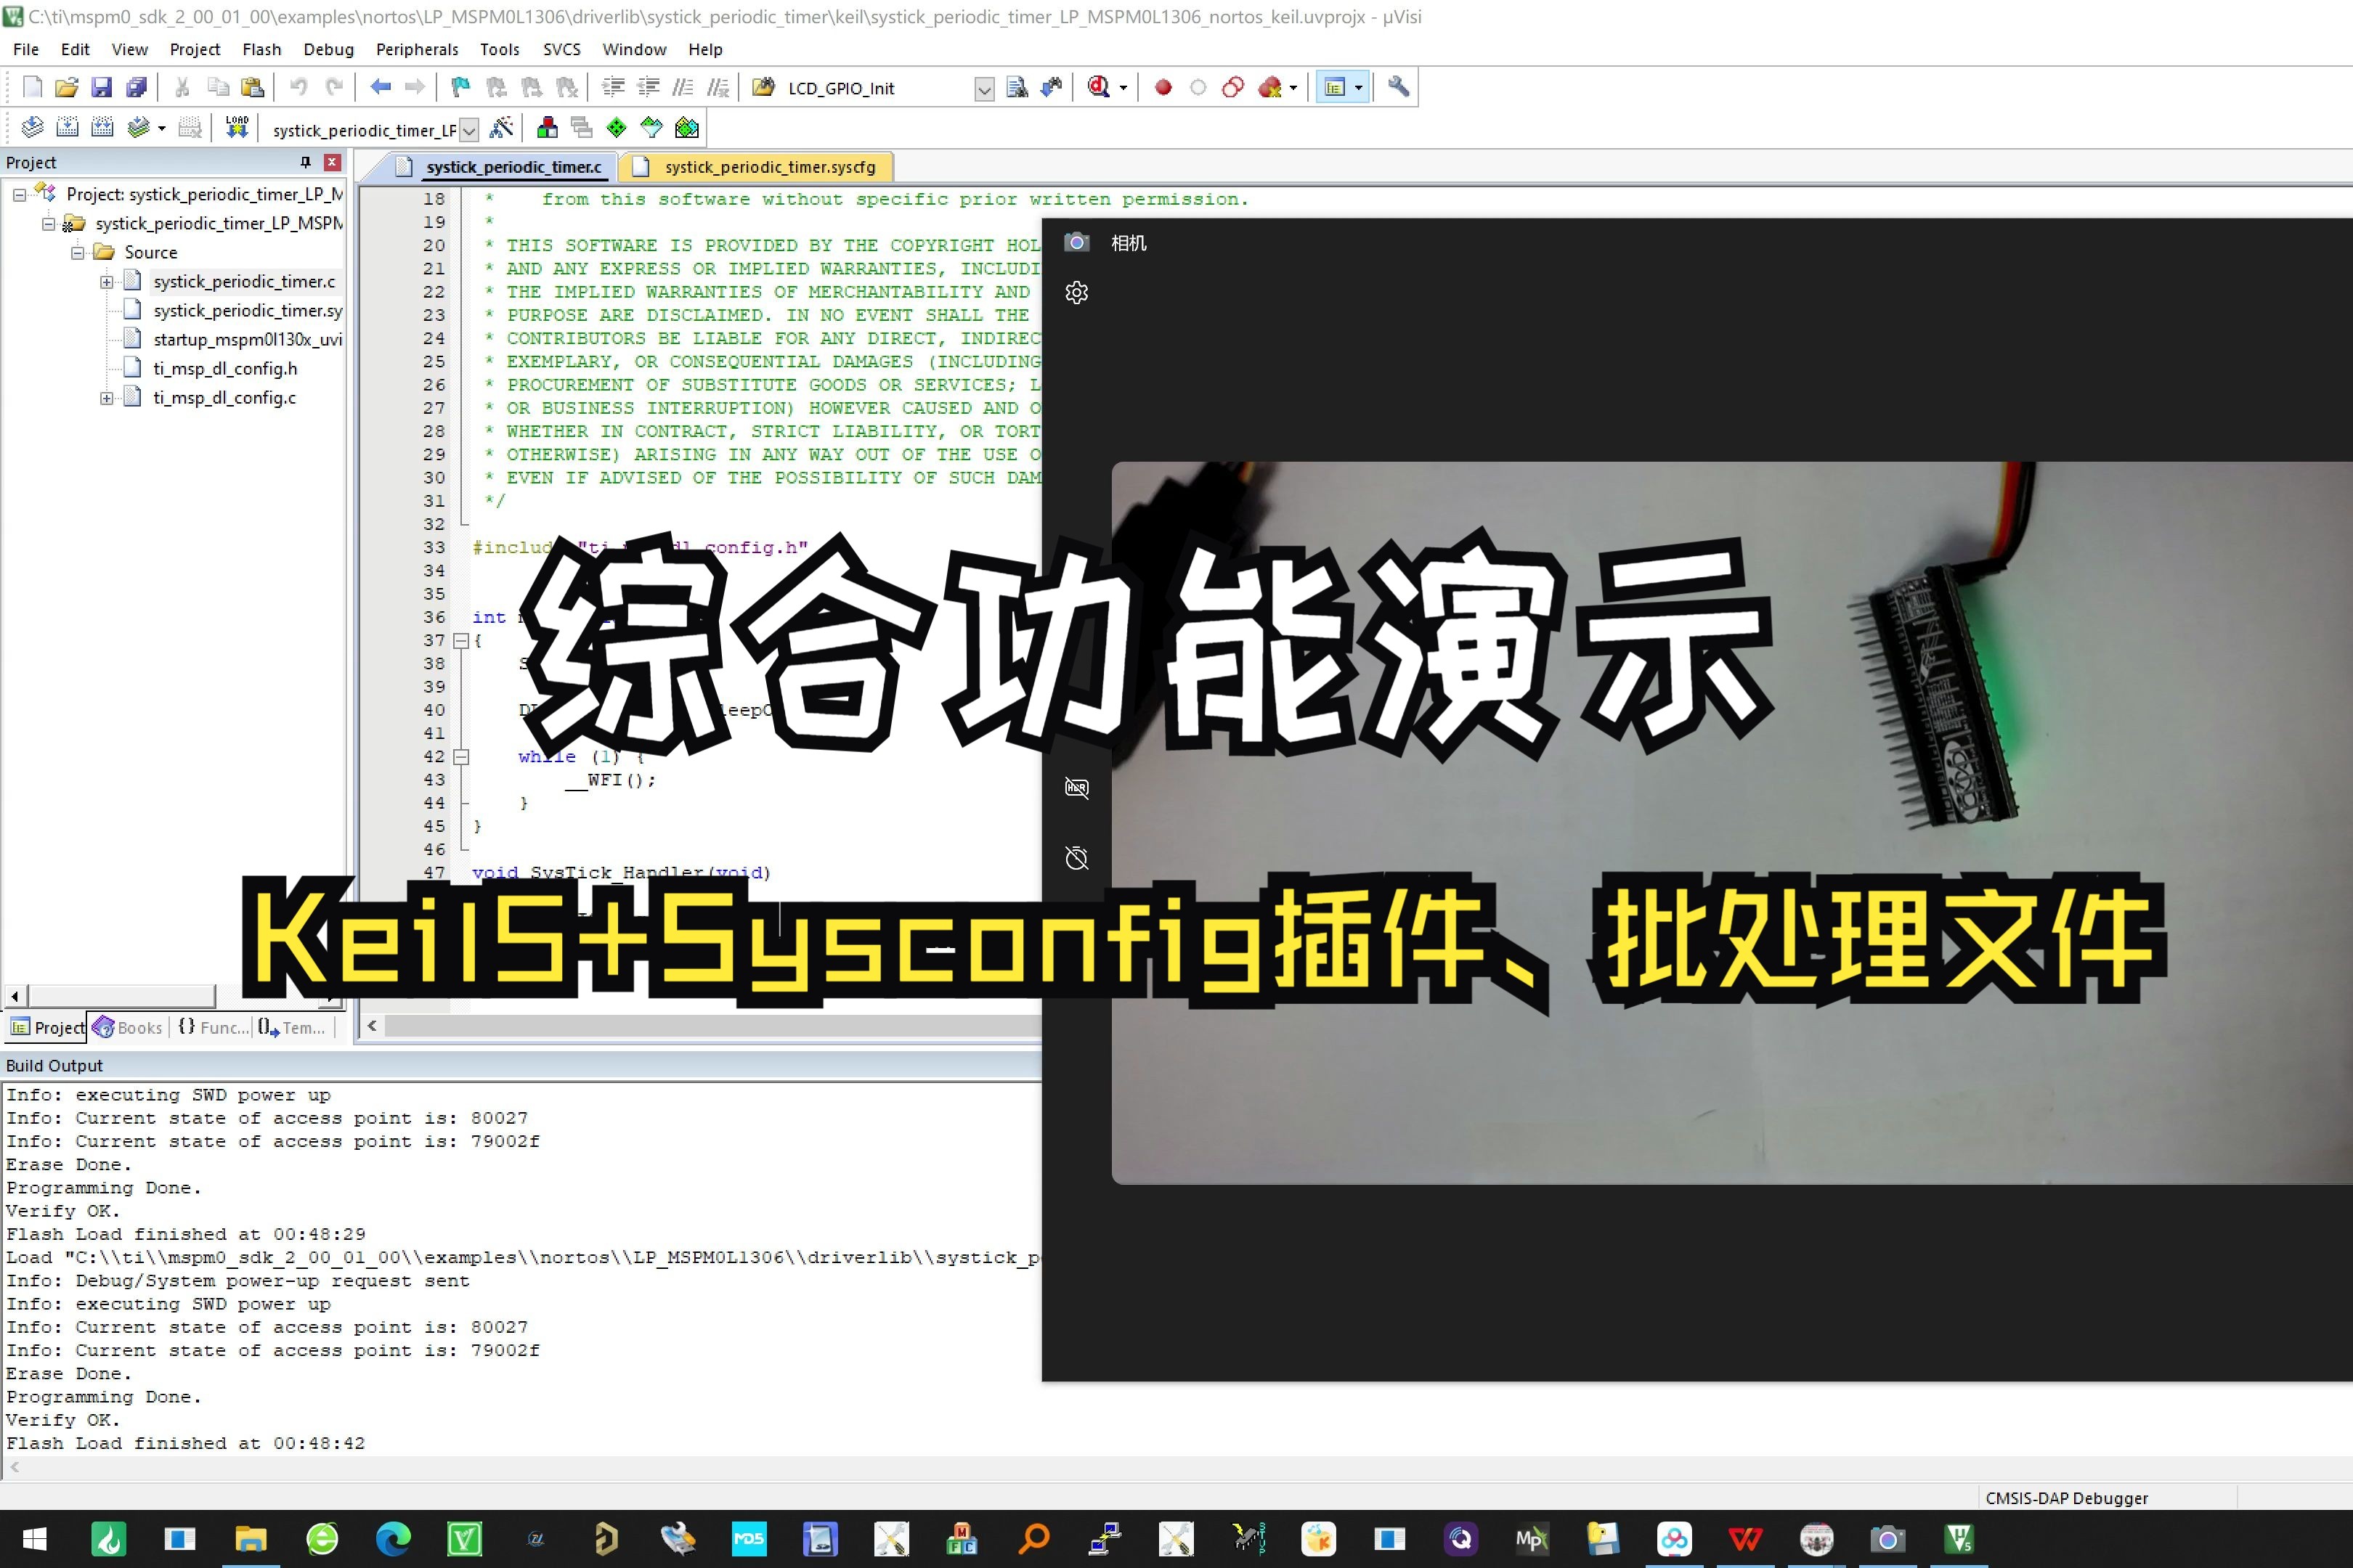Click the camera preview image
This screenshot has width=2353, height=1568.
(x=1732, y=822)
